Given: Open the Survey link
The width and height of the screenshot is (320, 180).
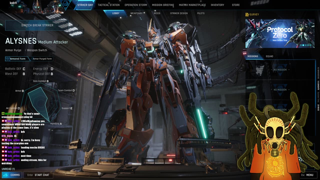Looking at the screenshot, I should pyautogui.click(x=252, y=14).
